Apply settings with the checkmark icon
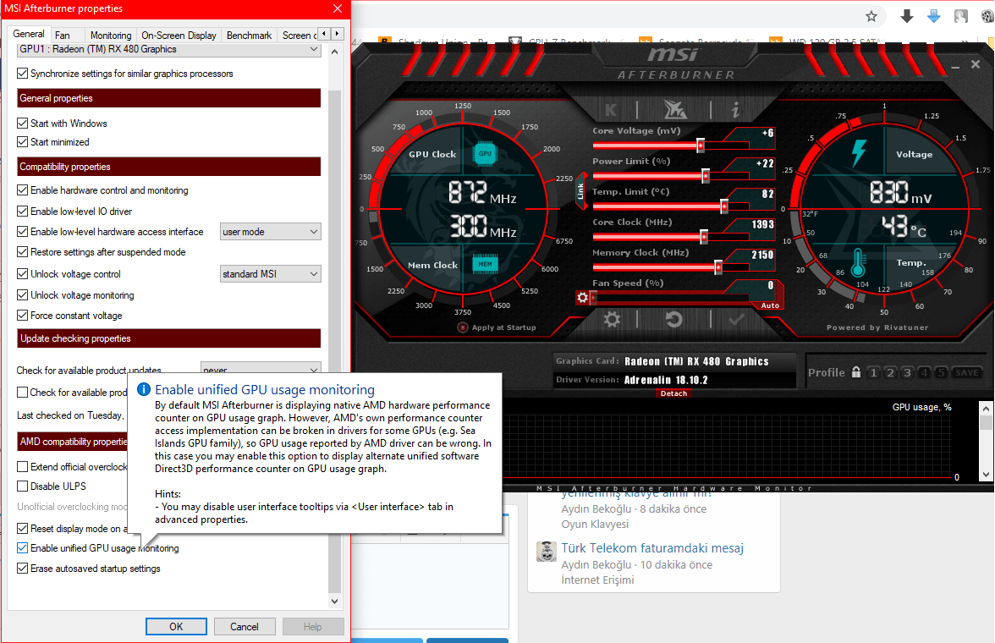995x643 pixels. 736,319
